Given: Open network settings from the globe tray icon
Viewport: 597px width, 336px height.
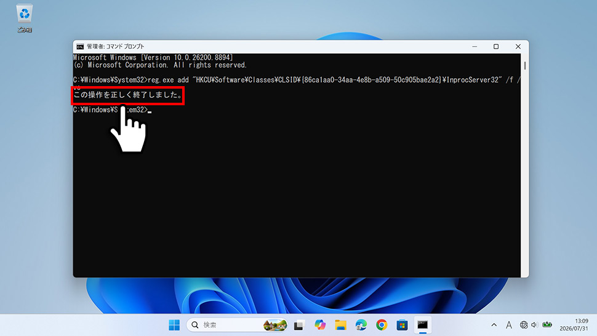Looking at the screenshot, I should click(x=524, y=325).
